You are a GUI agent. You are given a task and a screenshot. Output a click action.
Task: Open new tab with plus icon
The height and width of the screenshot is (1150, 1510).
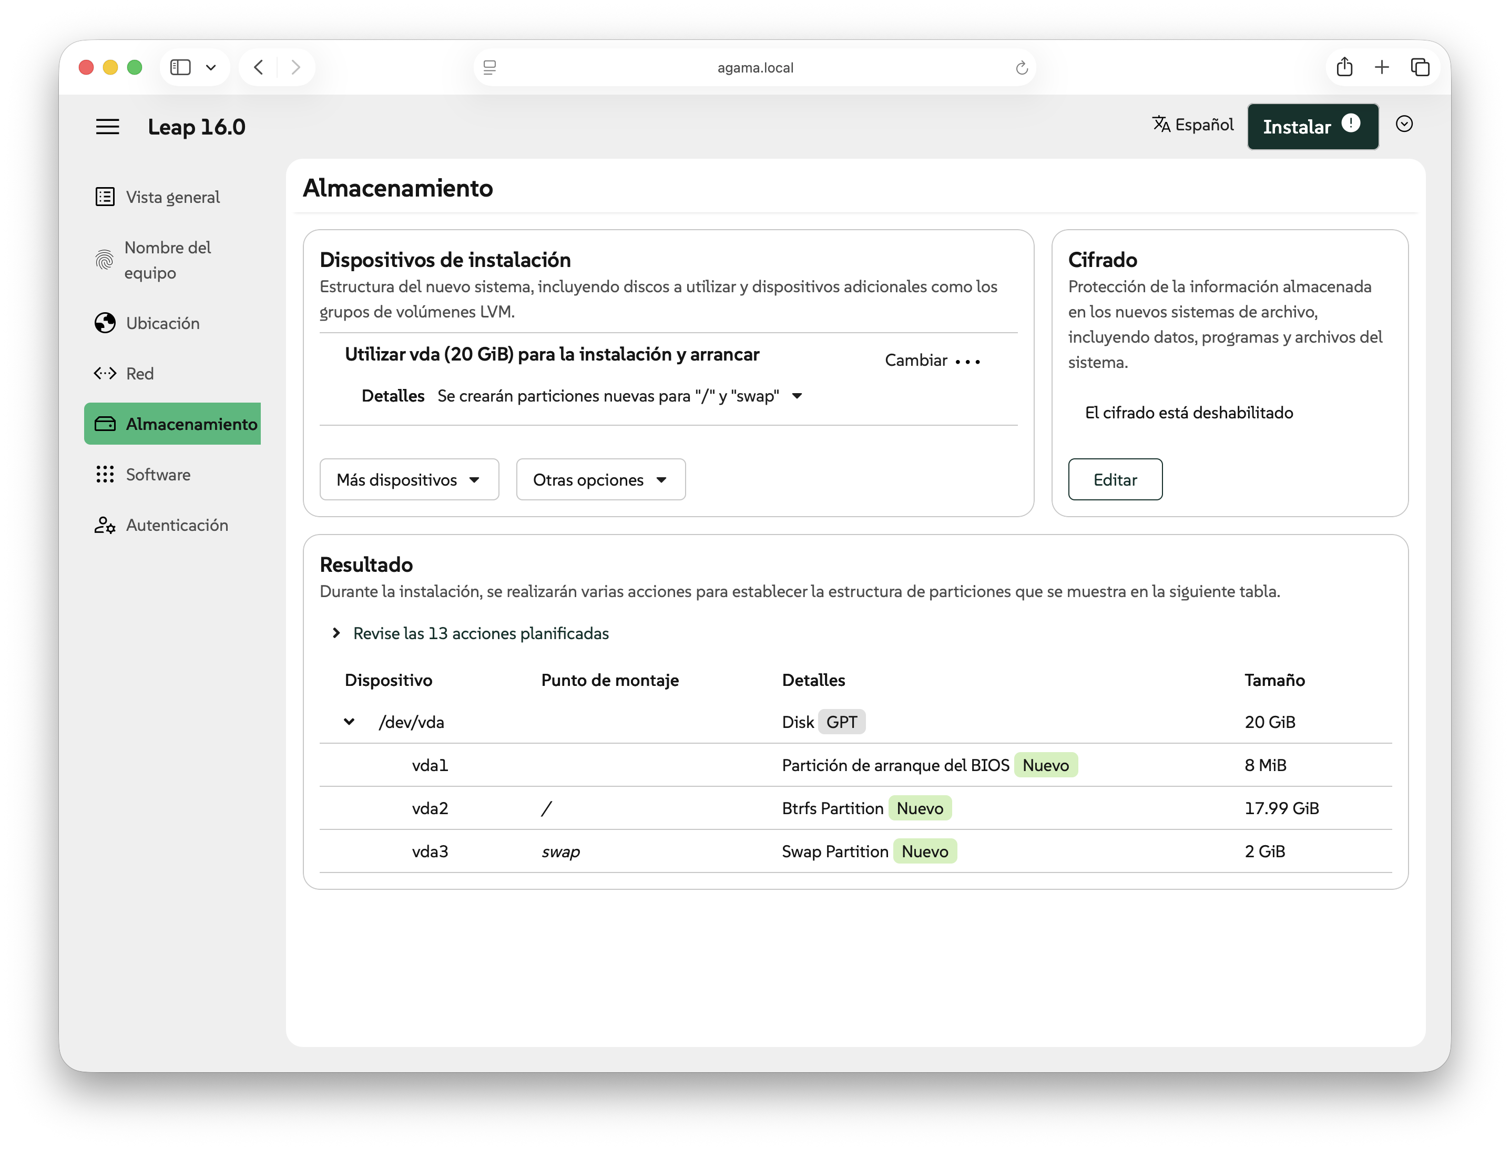click(1382, 67)
